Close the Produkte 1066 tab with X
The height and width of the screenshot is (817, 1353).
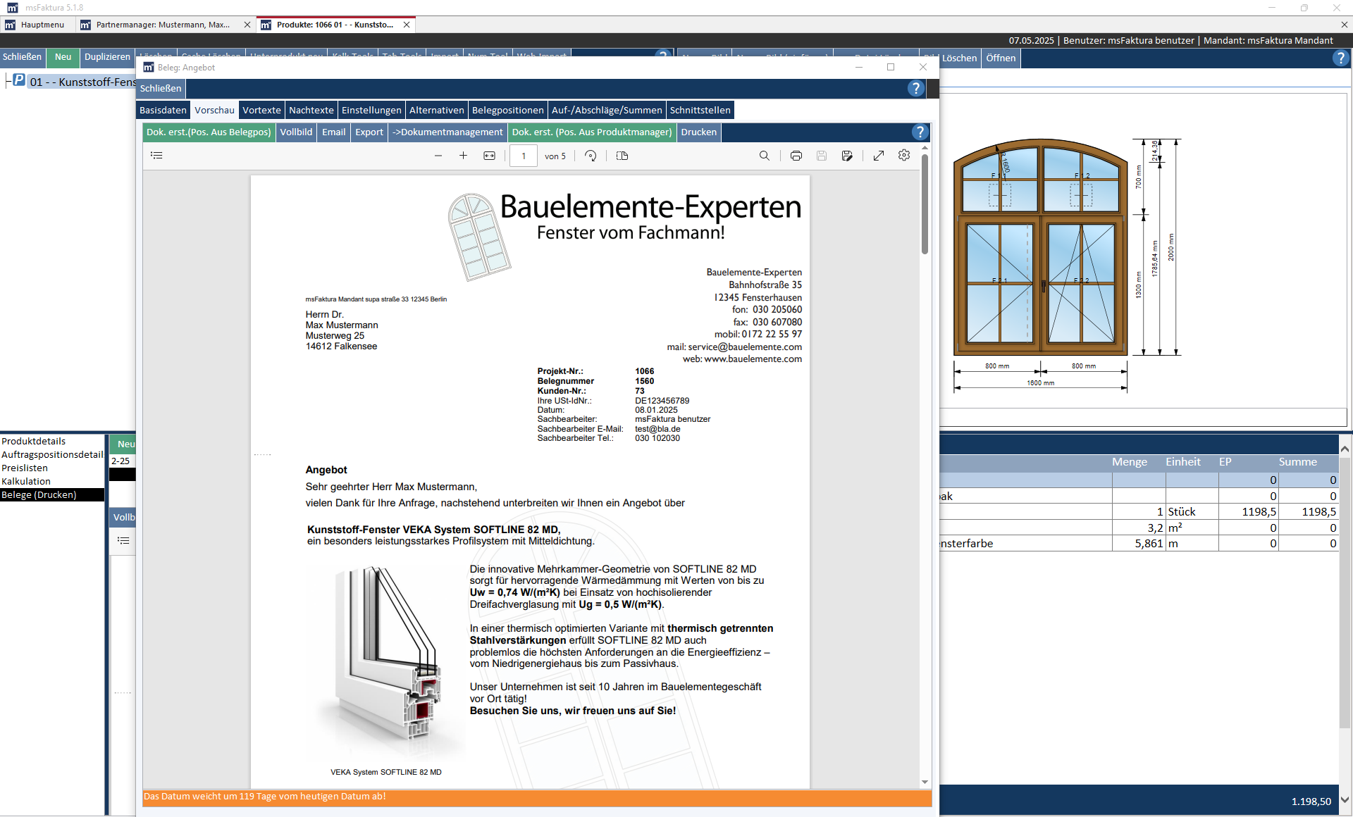[x=407, y=25]
